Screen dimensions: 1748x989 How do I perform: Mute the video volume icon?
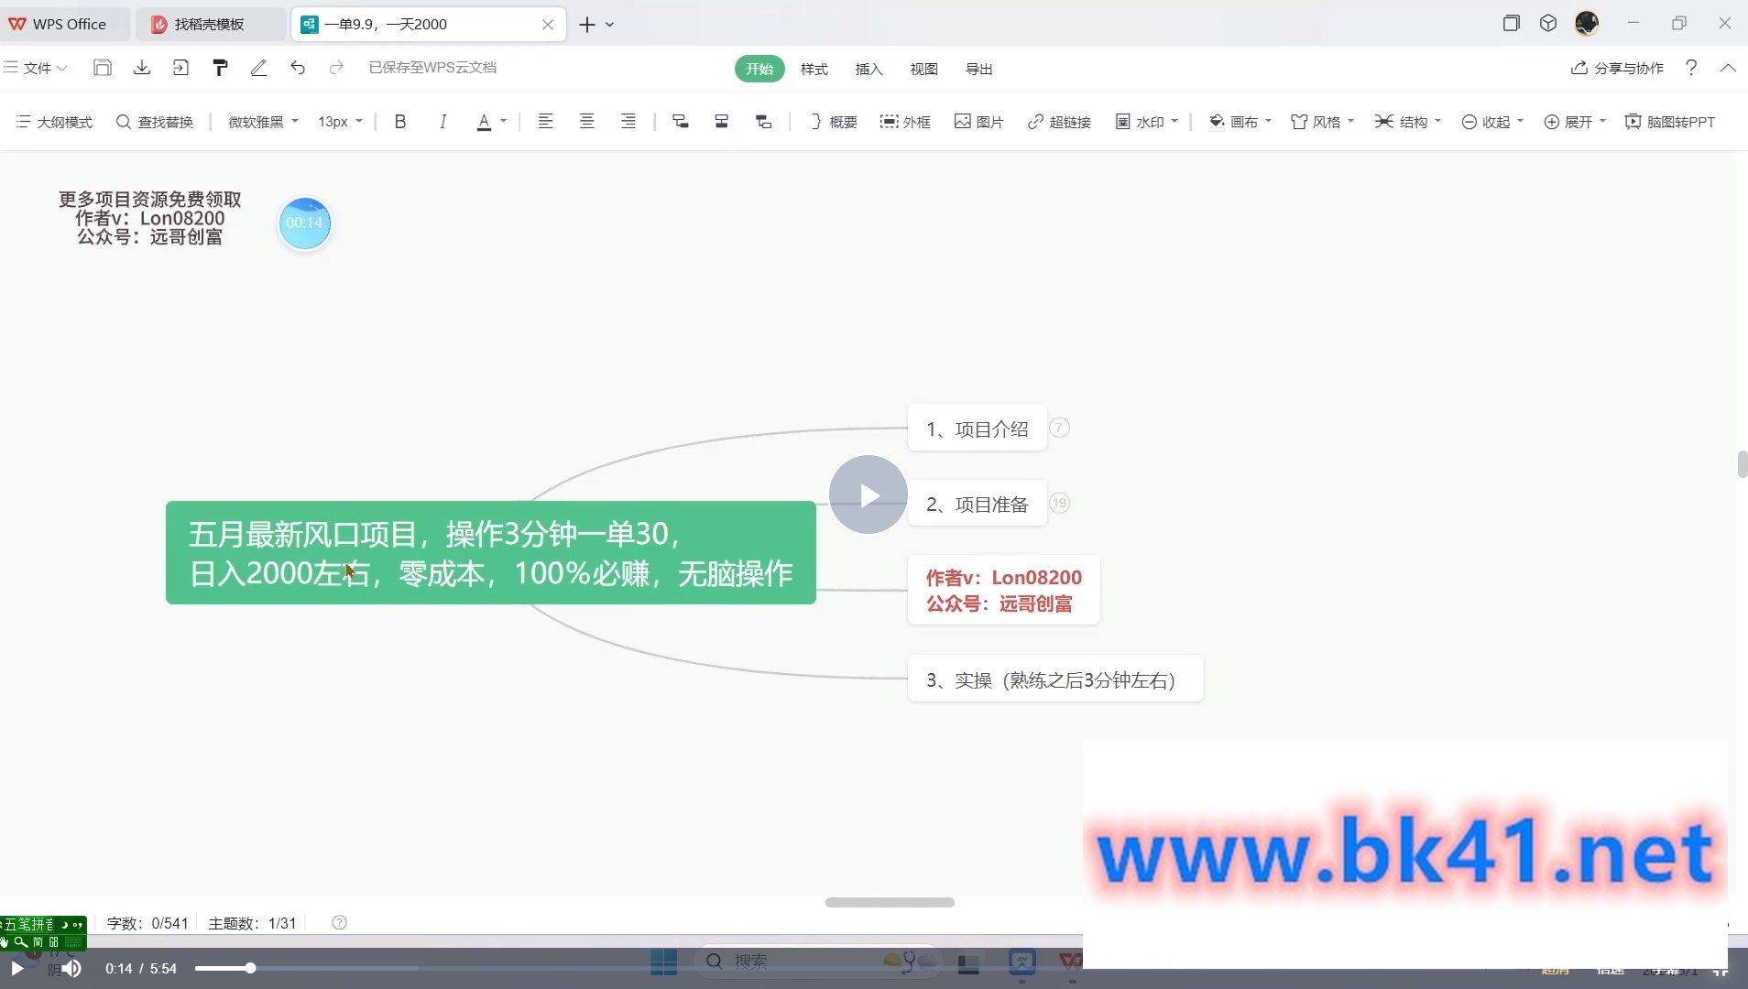coord(71,968)
